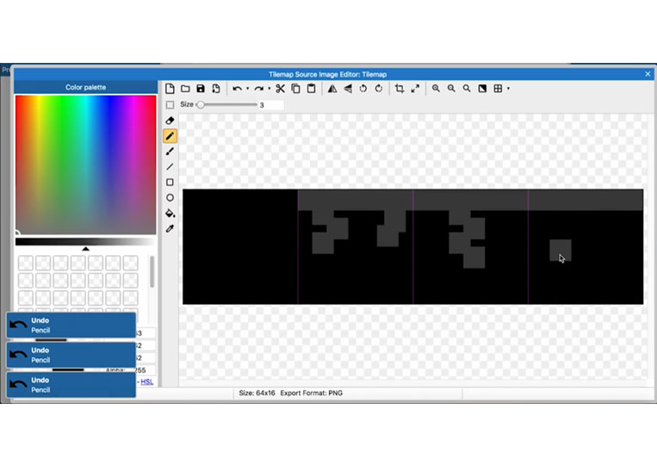657x466 pixels.
Task: Open the undo history dropdown arrow
Action: tap(248, 89)
